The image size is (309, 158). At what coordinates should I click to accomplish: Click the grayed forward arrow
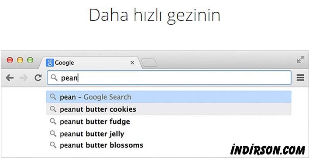point(24,78)
